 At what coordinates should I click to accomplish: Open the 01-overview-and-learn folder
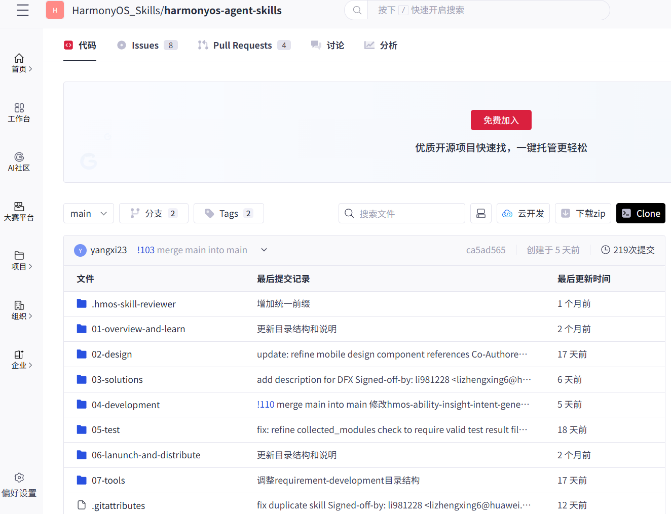click(x=138, y=329)
